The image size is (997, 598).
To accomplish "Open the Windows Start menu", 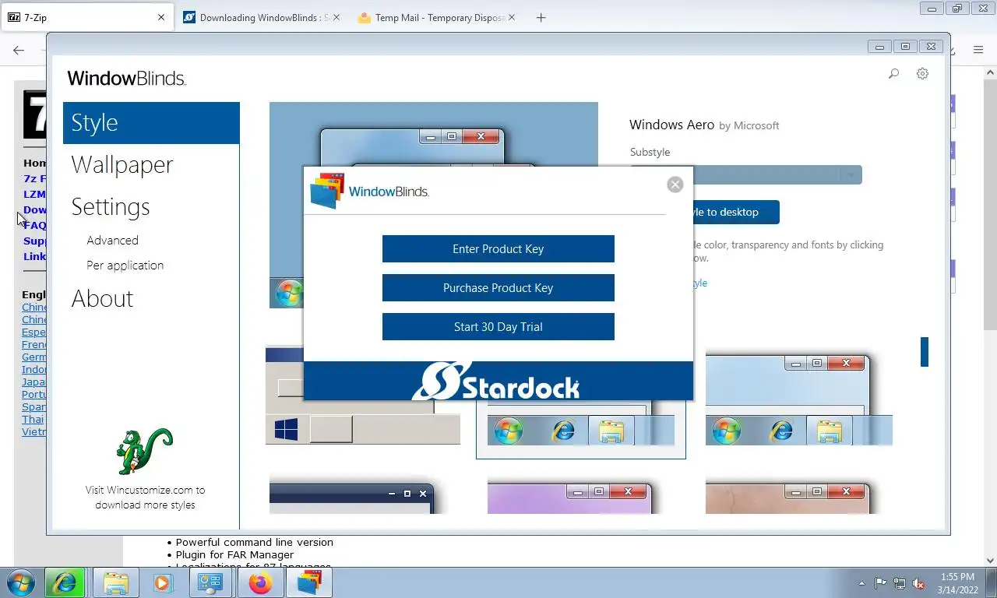I will pos(20,582).
